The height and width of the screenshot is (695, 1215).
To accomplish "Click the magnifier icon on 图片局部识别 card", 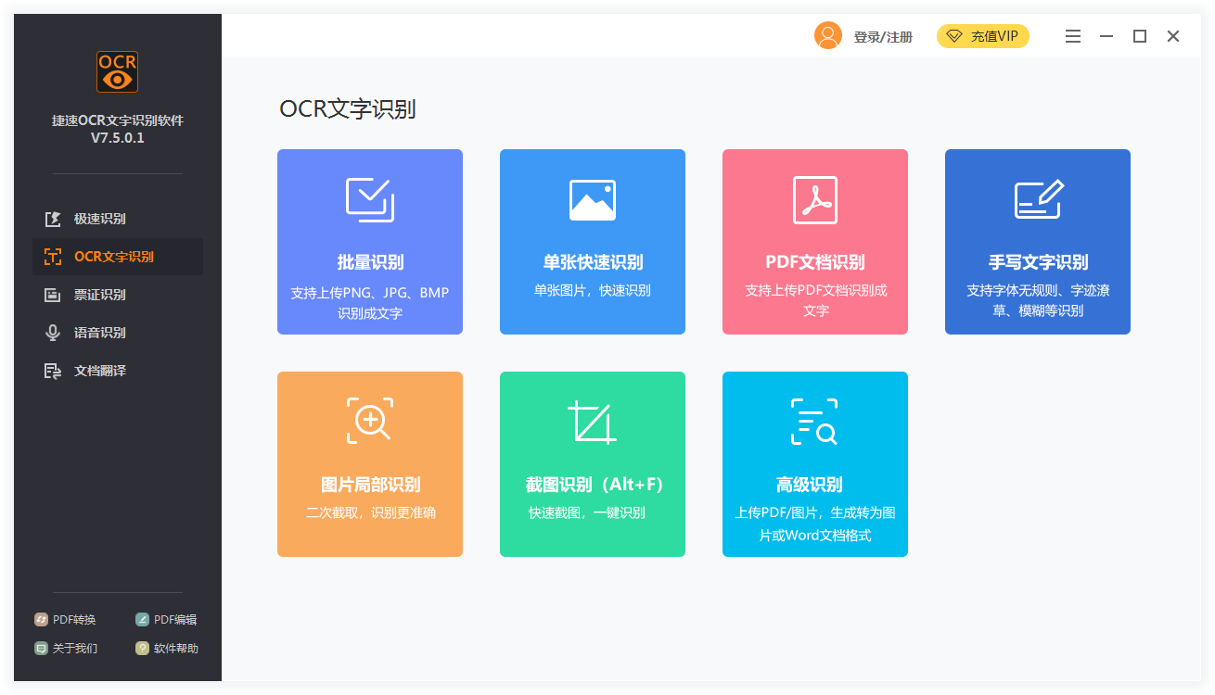I will [370, 421].
